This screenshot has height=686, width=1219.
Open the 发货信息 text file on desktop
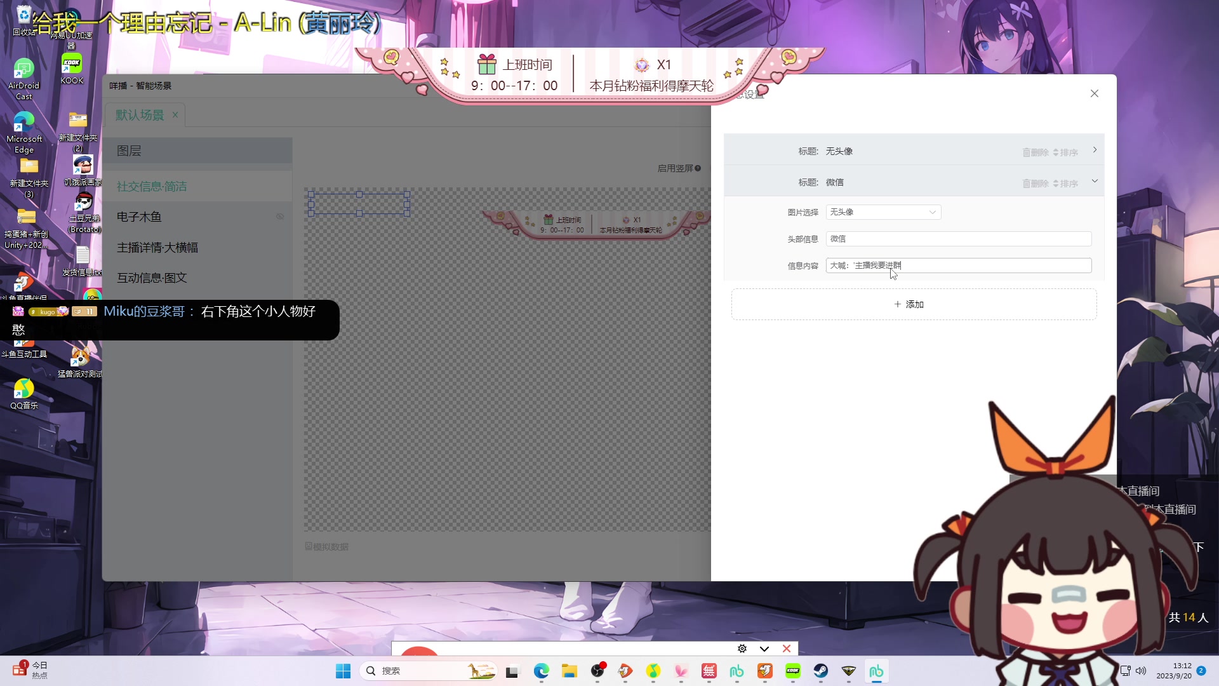(83, 261)
